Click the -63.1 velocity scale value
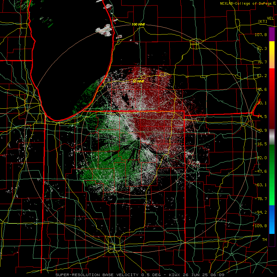Viewport: 277px width, 277px height. tap(261, 185)
